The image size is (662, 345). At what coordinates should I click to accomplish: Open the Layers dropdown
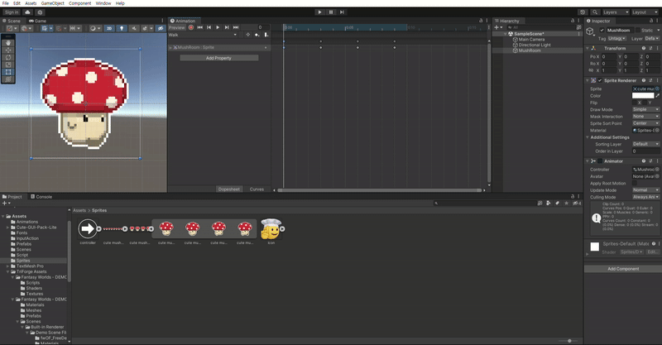point(616,12)
